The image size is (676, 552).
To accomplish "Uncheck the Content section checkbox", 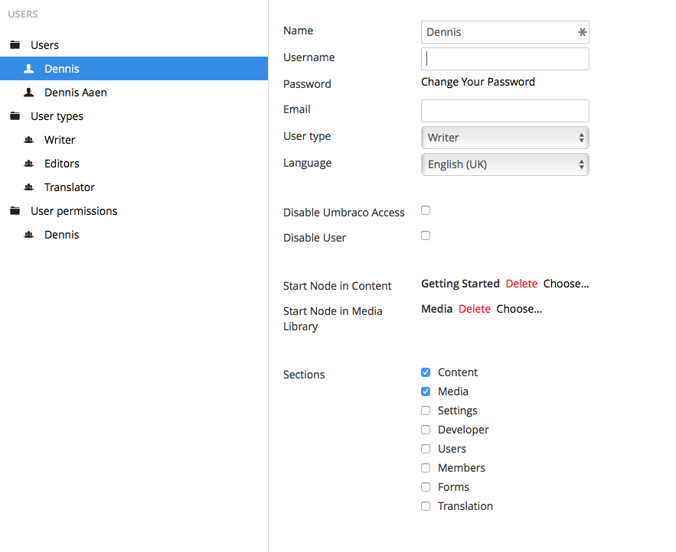I will 426,372.
